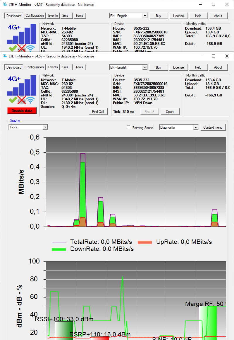
Task: Click the Buy button in back window
Action: (159, 16)
